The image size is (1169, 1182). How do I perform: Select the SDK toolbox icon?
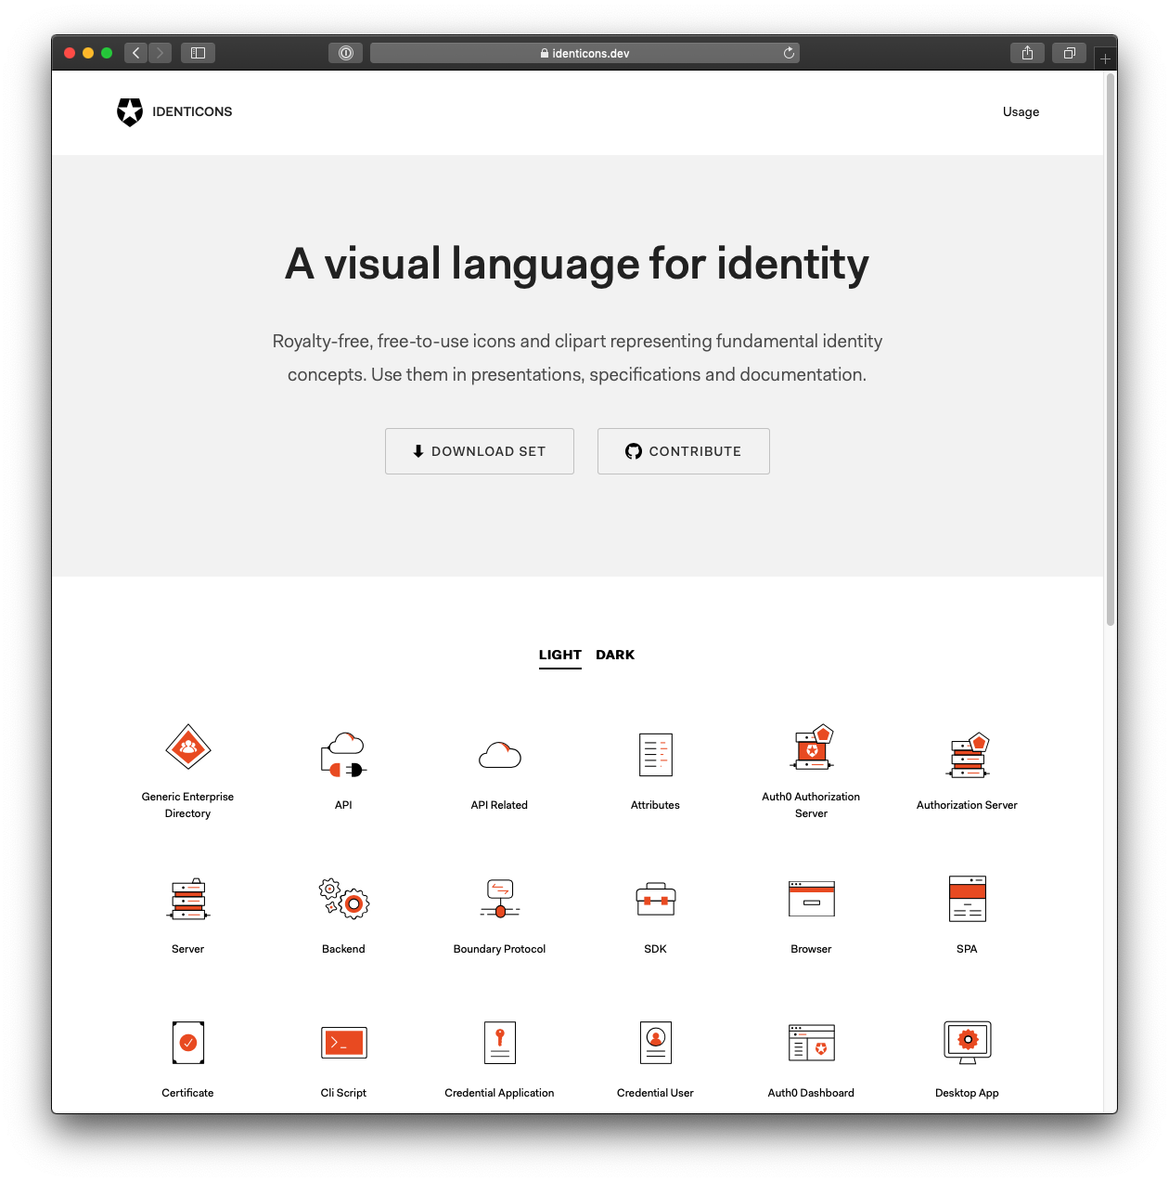tap(656, 899)
